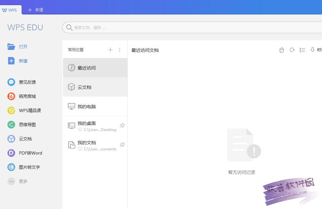Viewport: 322px width, 209px height.
Task: Unpin the 我的文档 location
Action: 122,144
